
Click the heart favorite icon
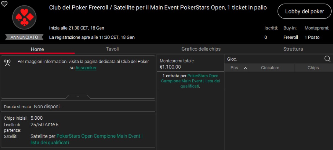click(x=4, y=4)
